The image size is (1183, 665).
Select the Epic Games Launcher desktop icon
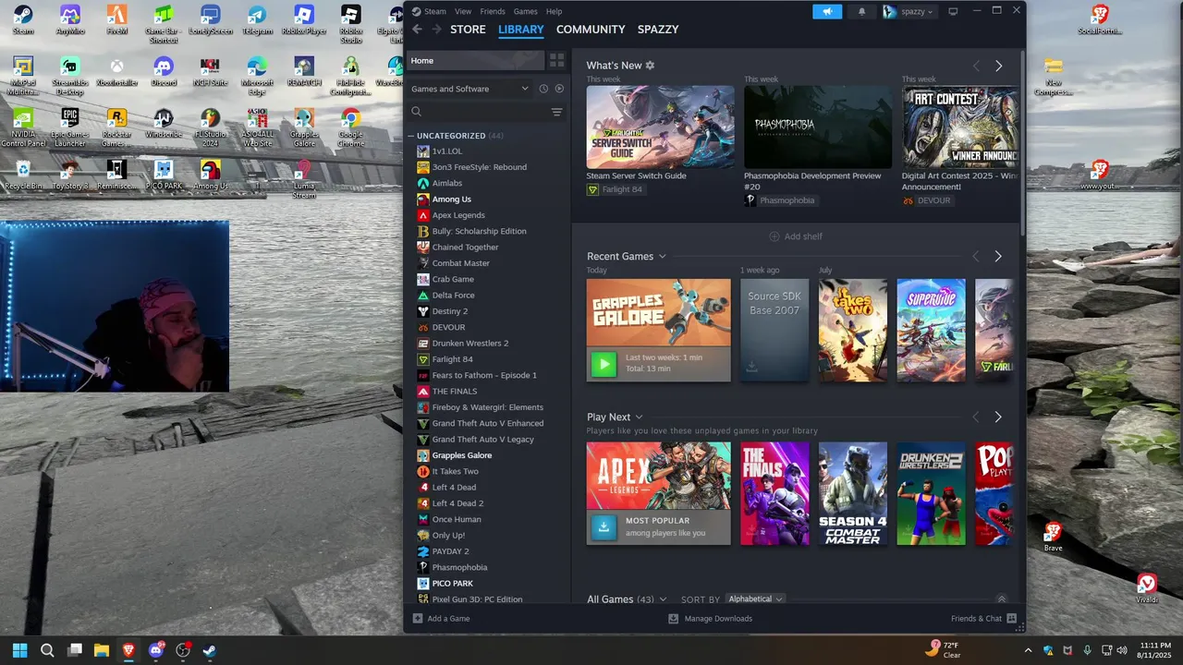(x=70, y=128)
